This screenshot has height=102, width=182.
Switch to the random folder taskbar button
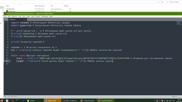[x=35, y=101]
